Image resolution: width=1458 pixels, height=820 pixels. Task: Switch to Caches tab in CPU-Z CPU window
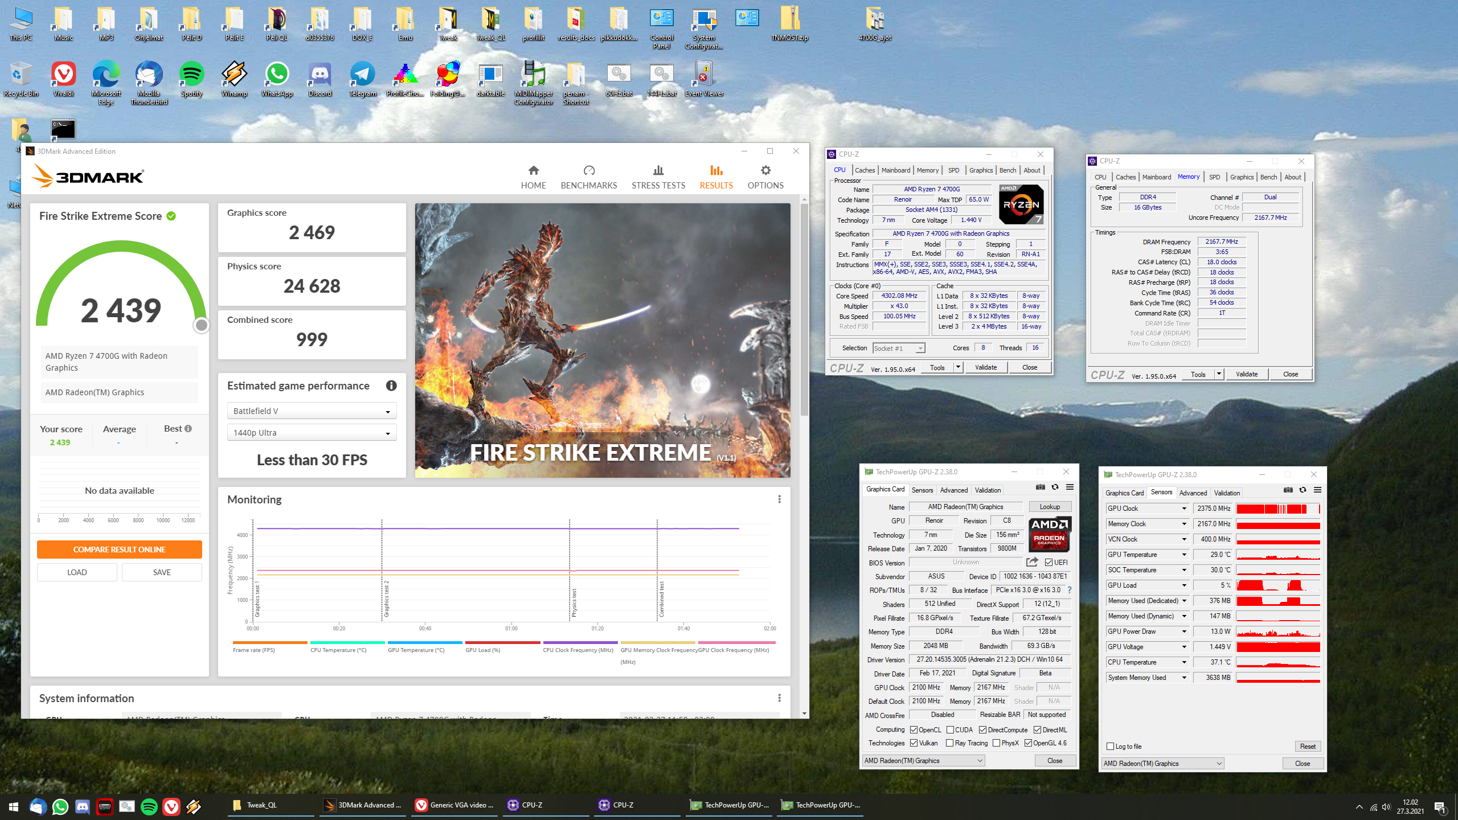pyautogui.click(x=865, y=170)
